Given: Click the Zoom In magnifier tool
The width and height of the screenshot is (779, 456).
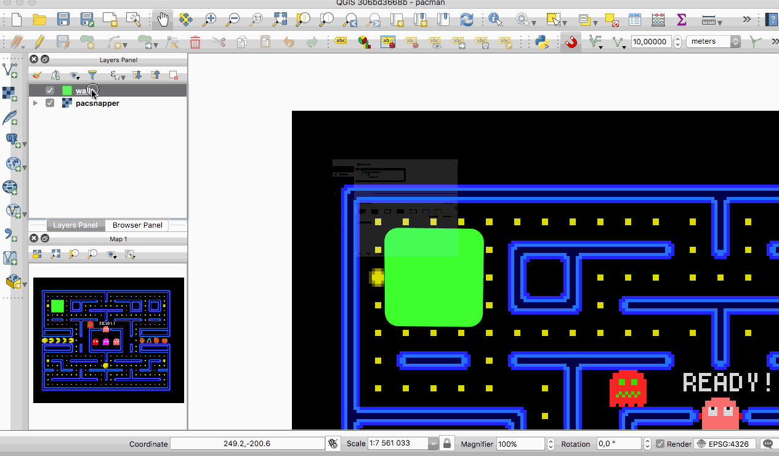Looking at the screenshot, I should [209, 20].
